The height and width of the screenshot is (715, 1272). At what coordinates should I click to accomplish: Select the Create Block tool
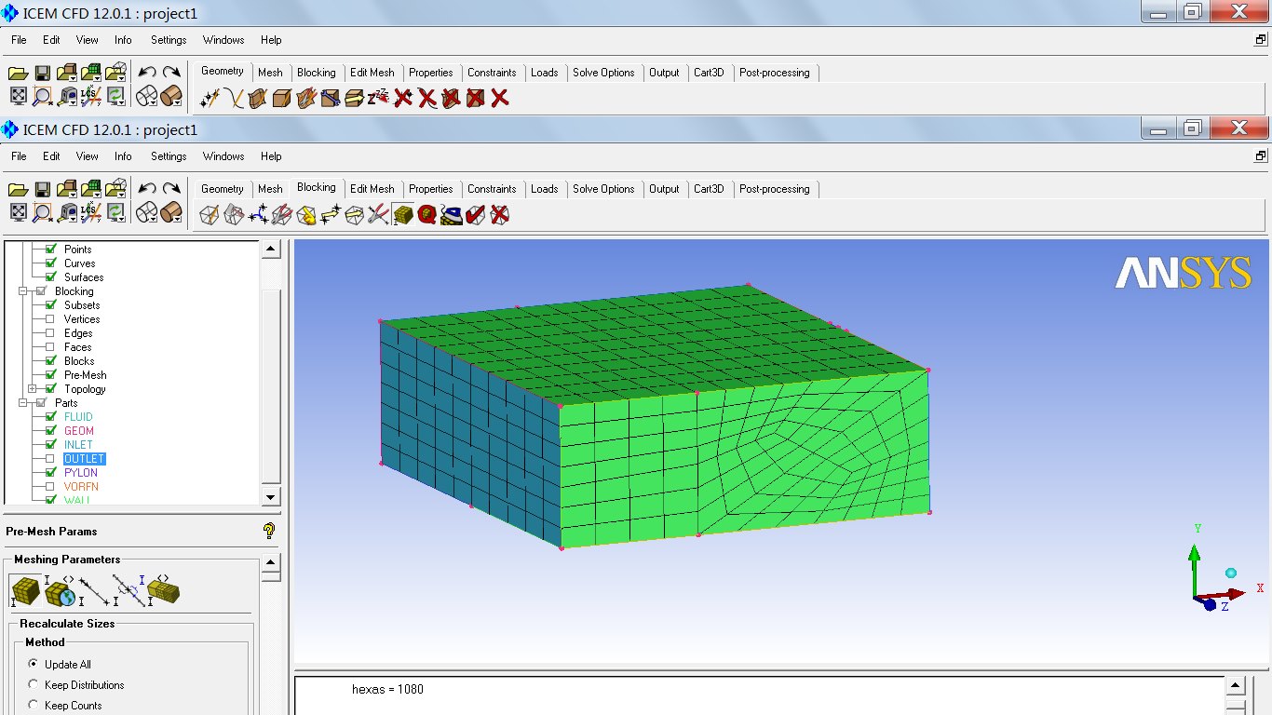coord(210,215)
